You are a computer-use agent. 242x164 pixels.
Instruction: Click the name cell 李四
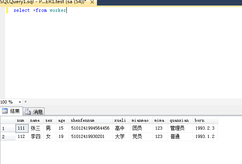36,137
